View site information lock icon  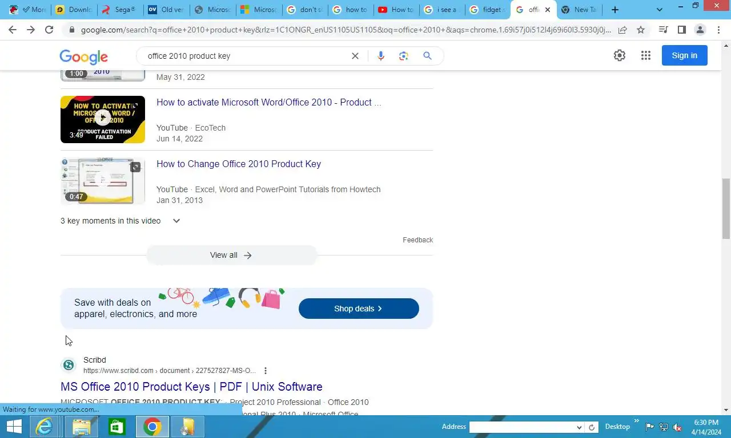[71, 30]
